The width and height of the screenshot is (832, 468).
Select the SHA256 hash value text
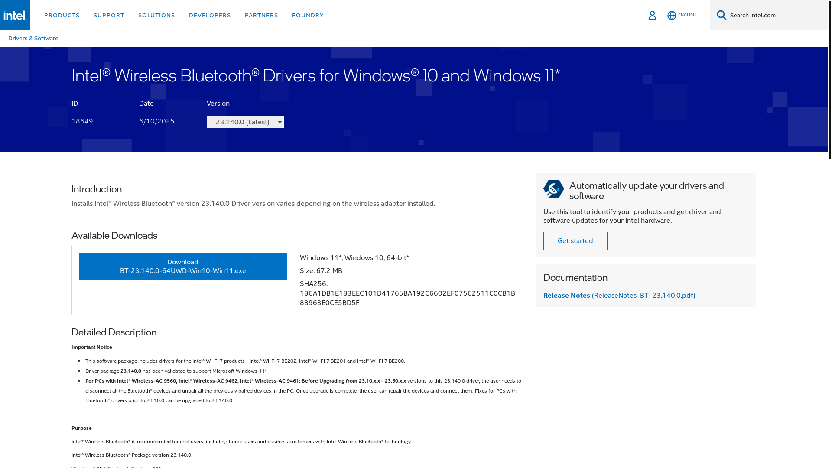pos(407,298)
